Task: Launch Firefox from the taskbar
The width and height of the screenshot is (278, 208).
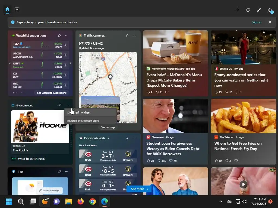Action: [80, 201]
